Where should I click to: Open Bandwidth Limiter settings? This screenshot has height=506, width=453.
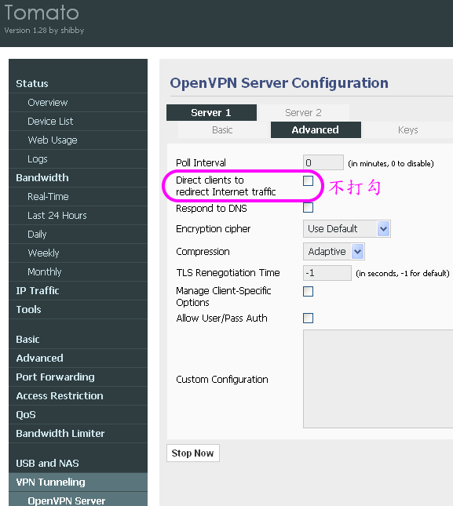pos(79,433)
